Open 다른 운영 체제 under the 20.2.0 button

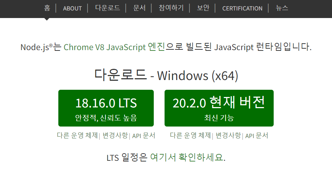pos(190,135)
